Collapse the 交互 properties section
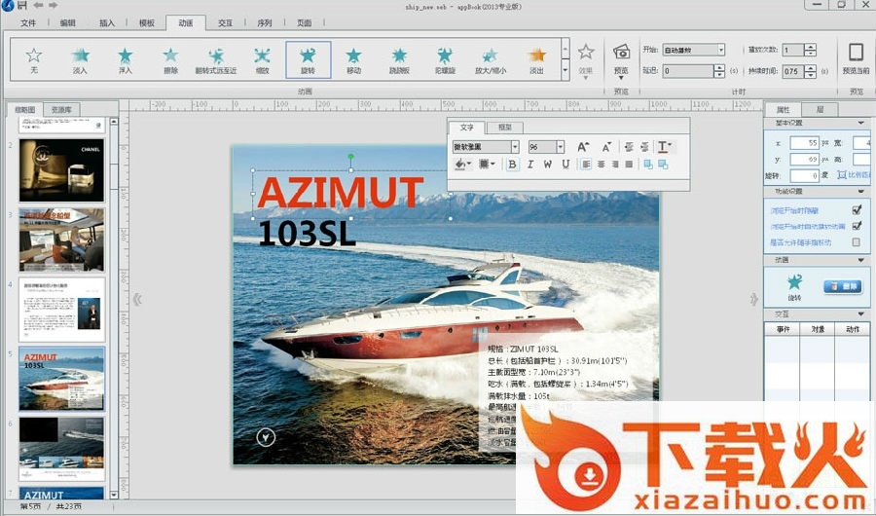The height and width of the screenshot is (516, 876). [861, 314]
